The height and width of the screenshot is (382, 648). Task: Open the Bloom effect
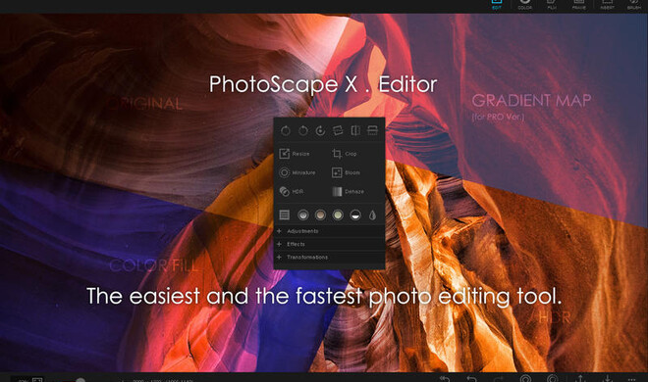pyautogui.click(x=346, y=172)
